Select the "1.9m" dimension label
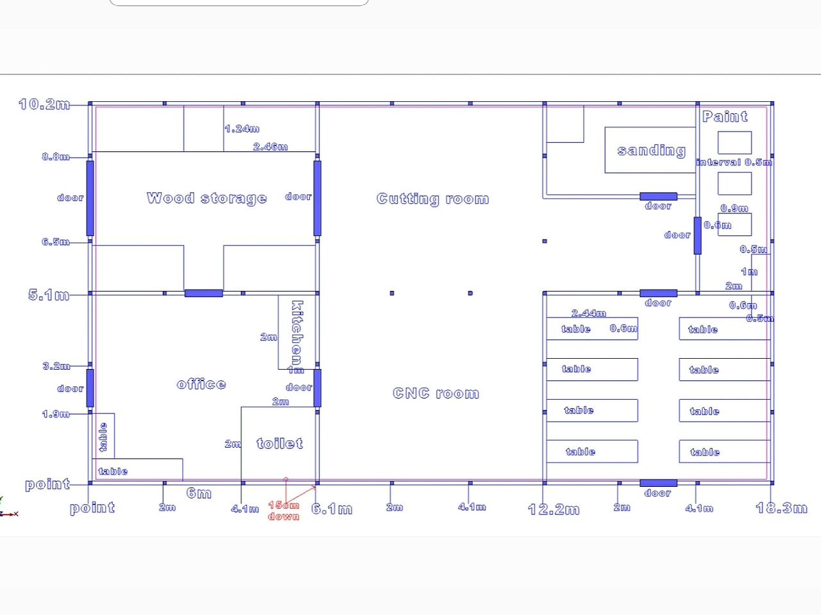Viewport: 821px width, 615px height. (x=56, y=414)
